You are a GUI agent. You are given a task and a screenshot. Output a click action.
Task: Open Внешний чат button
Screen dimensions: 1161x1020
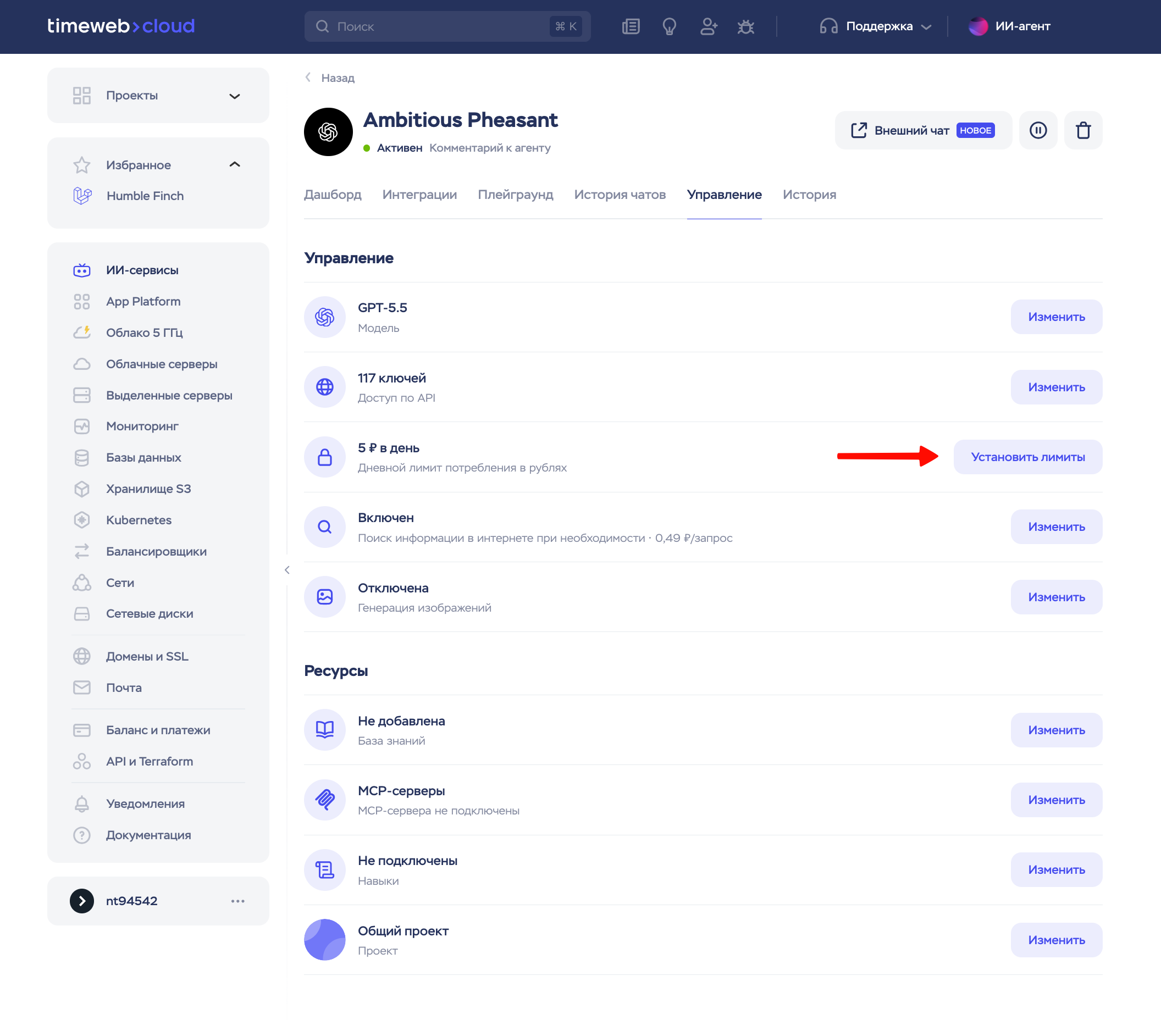click(923, 130)
